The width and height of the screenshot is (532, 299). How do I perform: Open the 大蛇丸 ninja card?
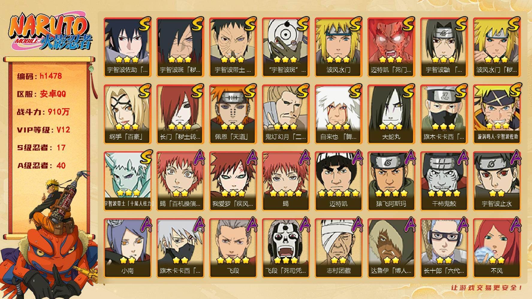coord(391,114)
